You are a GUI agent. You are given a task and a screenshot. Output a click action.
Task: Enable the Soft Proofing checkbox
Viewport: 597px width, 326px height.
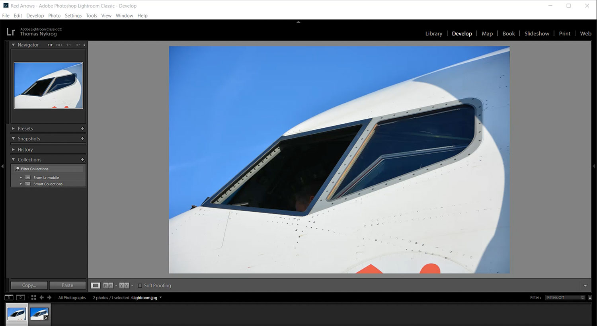[140, 285]
